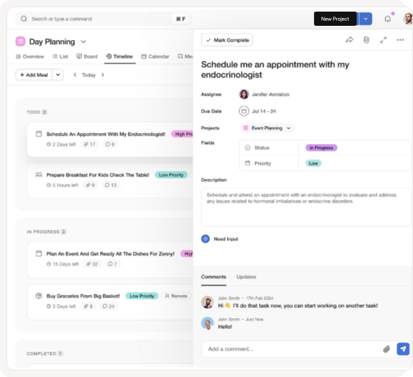Expand task panel to full screen
The height and width of the screenshot is (377, 413).
[x=383, y=40]
